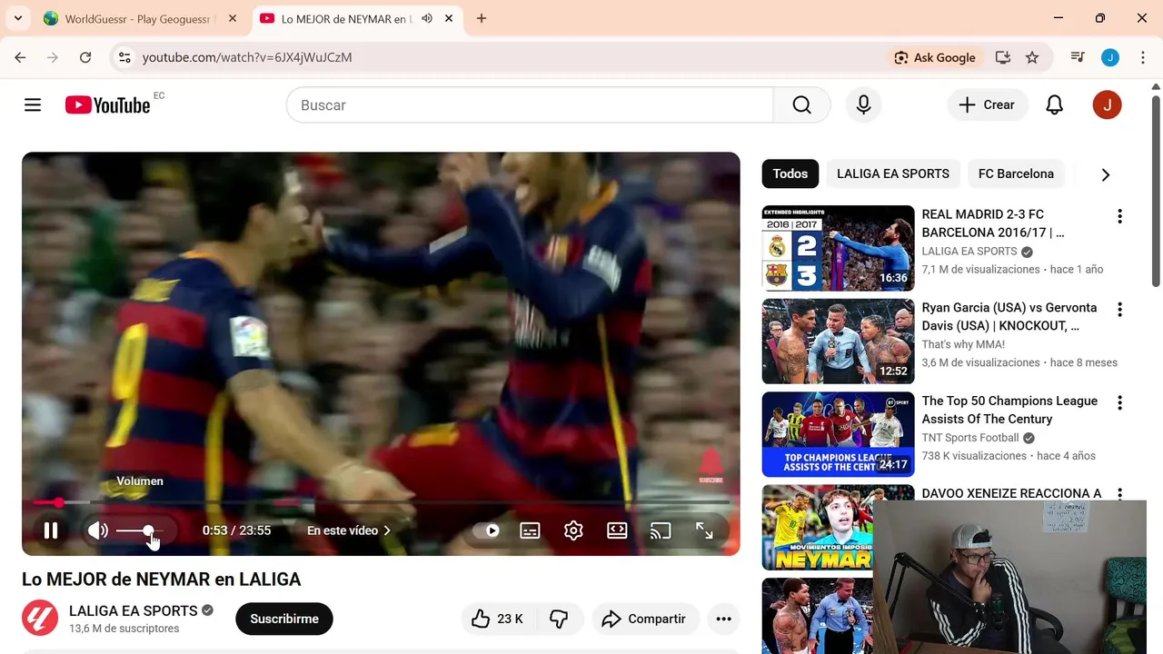Click the video title Lo MEJOR de NEYMAR
The height and width of the screenshot is (654, 1163).
coord(161,580)
